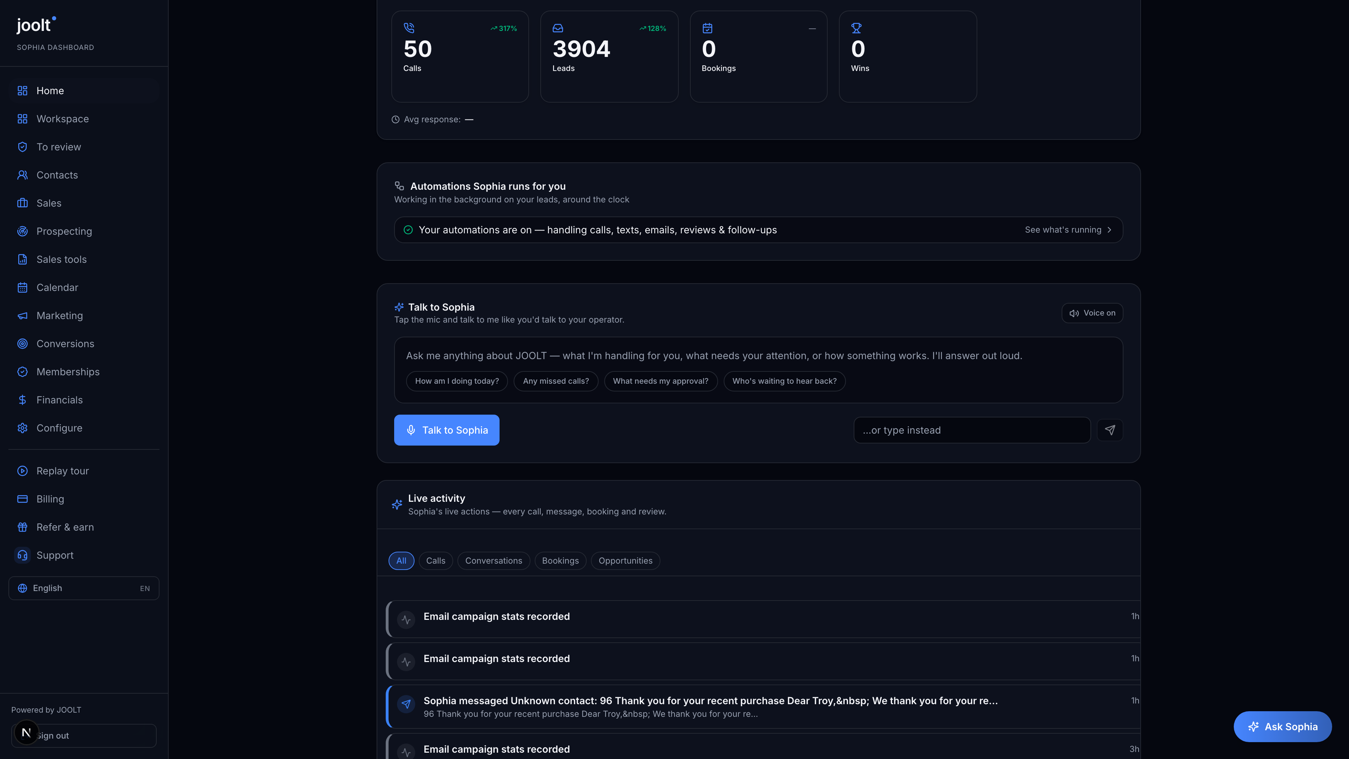Click the Talk to Sophia mic button
Screen dimensions: 1349x759
(447, 430)
